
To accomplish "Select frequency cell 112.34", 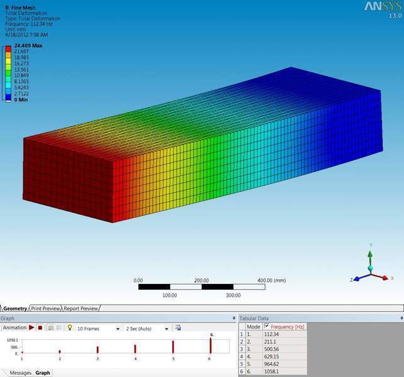I will point(285,334).
